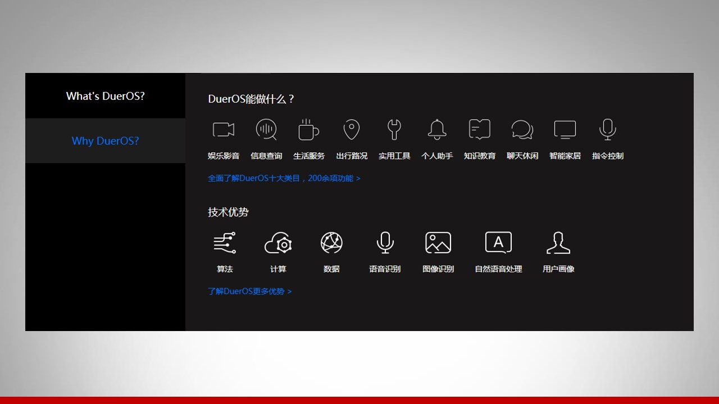Click the 算法 label
The width and height of the screenshot is (719, 404).
tap(225, 269)
